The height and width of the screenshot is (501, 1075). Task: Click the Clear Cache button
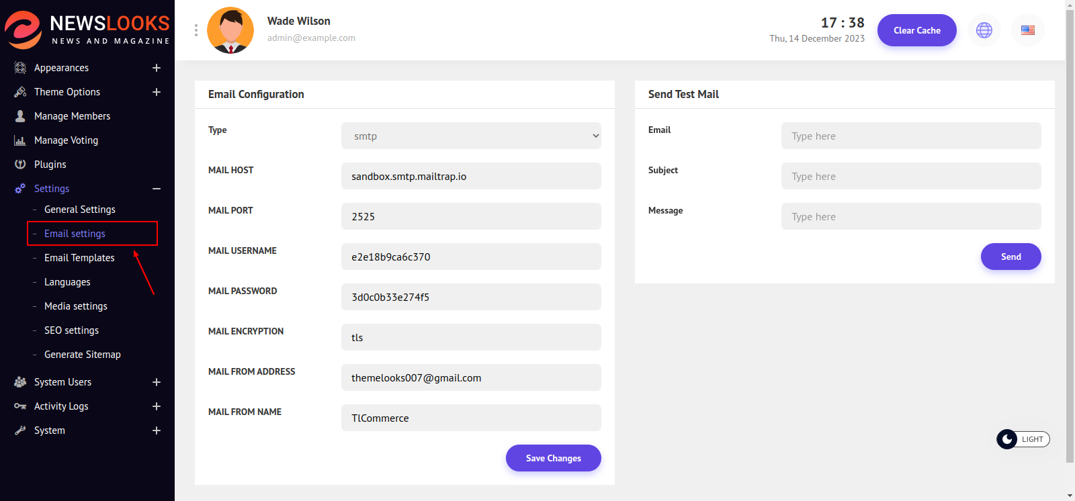click(x=916, y=30)
